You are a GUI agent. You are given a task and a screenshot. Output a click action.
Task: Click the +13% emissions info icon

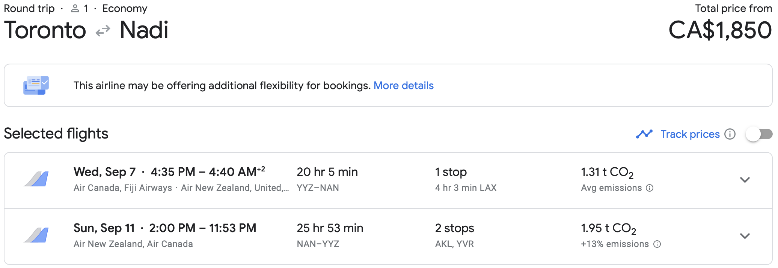point(657,244)
